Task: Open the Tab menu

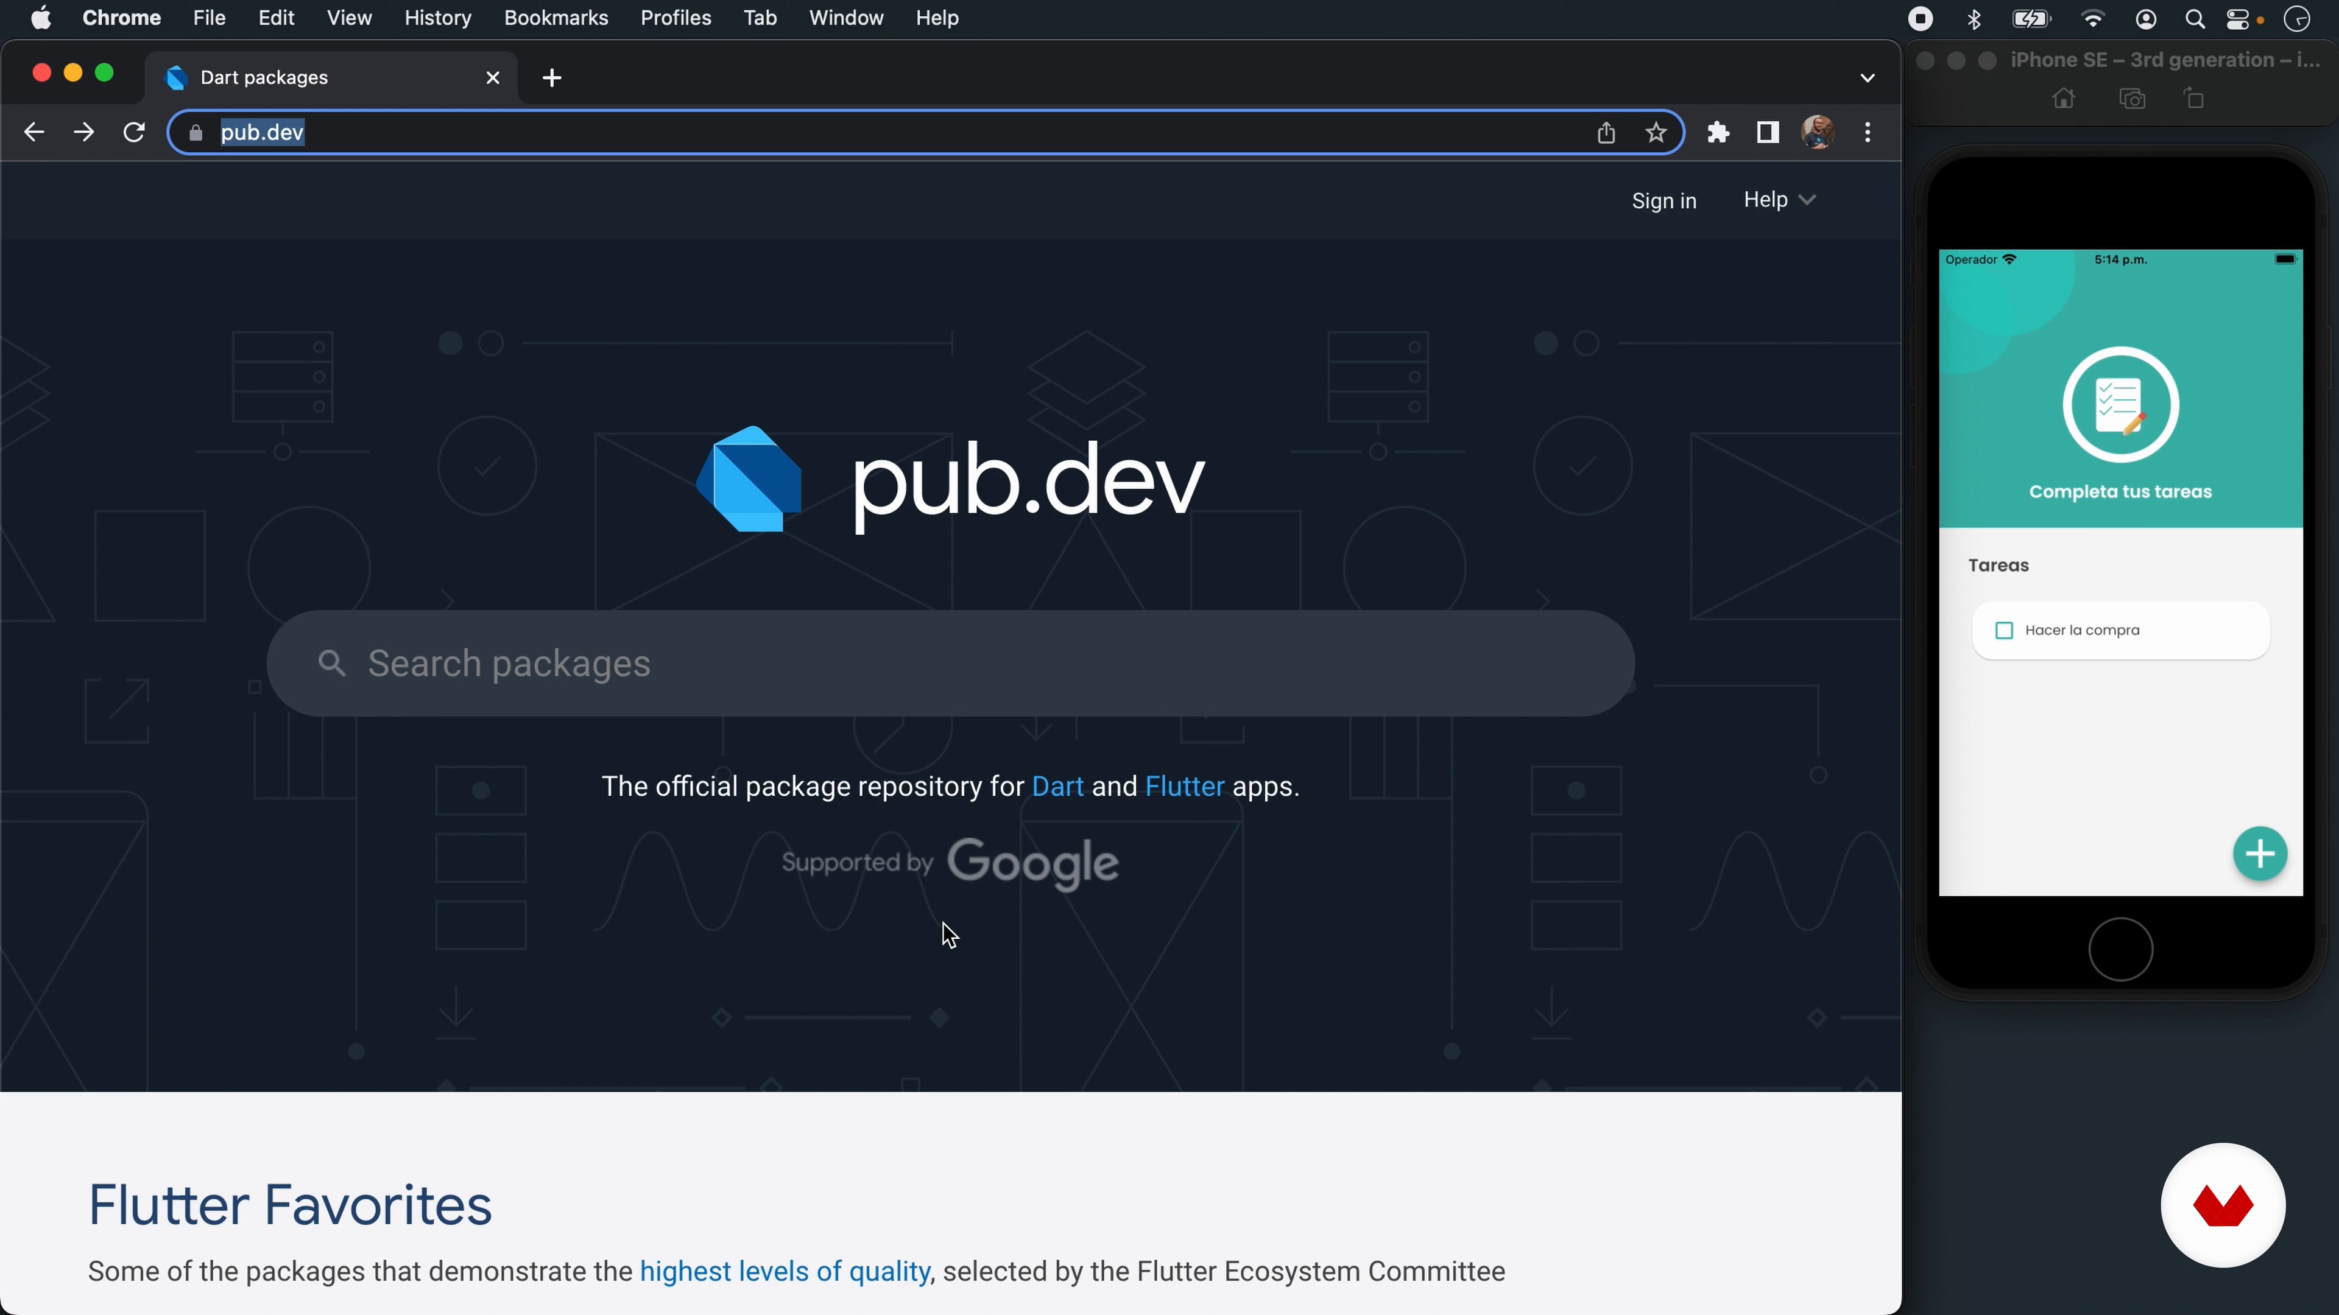Action: coord(760,18)
